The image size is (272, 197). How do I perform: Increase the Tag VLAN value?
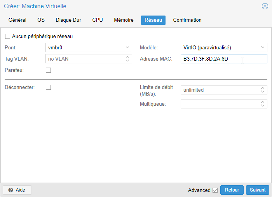[127, 57]
